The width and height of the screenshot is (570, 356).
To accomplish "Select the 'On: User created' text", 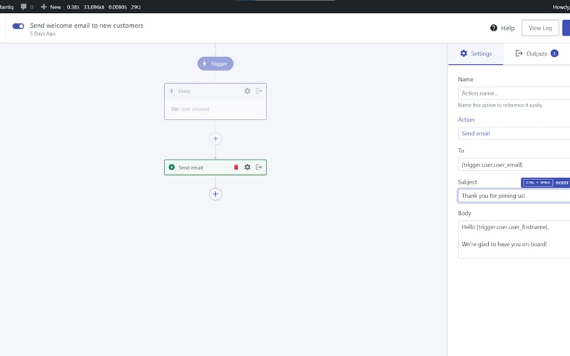I will coord(190,109).
